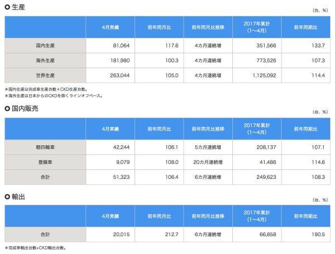
Task: Click the value 249,623
Action: (266, 177)
